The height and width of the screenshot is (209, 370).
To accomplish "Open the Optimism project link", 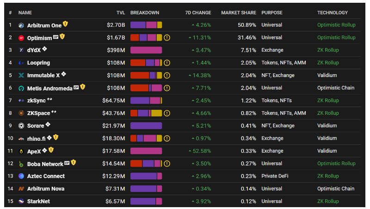I will coord(39,38).
